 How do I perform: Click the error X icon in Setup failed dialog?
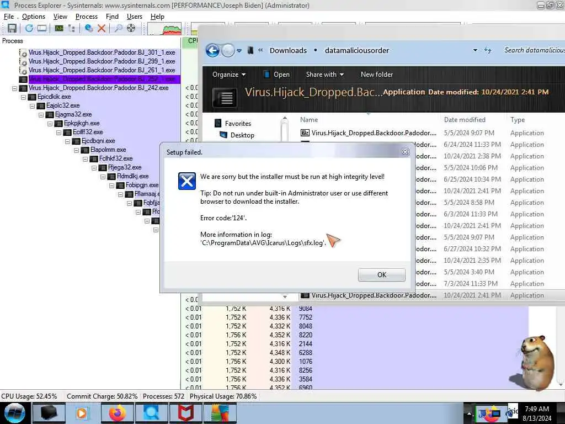point(187,181)
